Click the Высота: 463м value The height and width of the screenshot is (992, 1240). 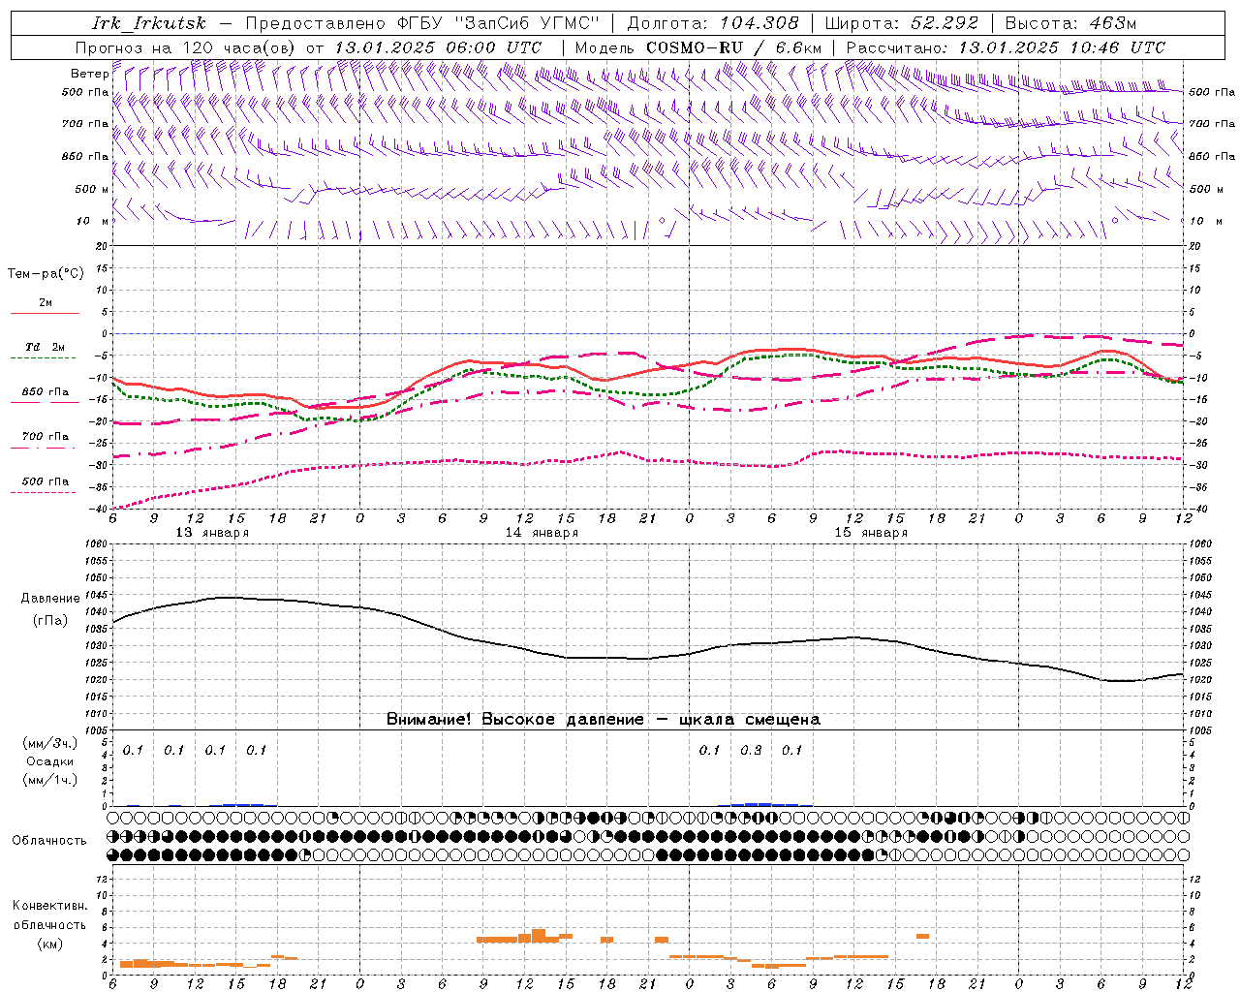point(1070,23)
